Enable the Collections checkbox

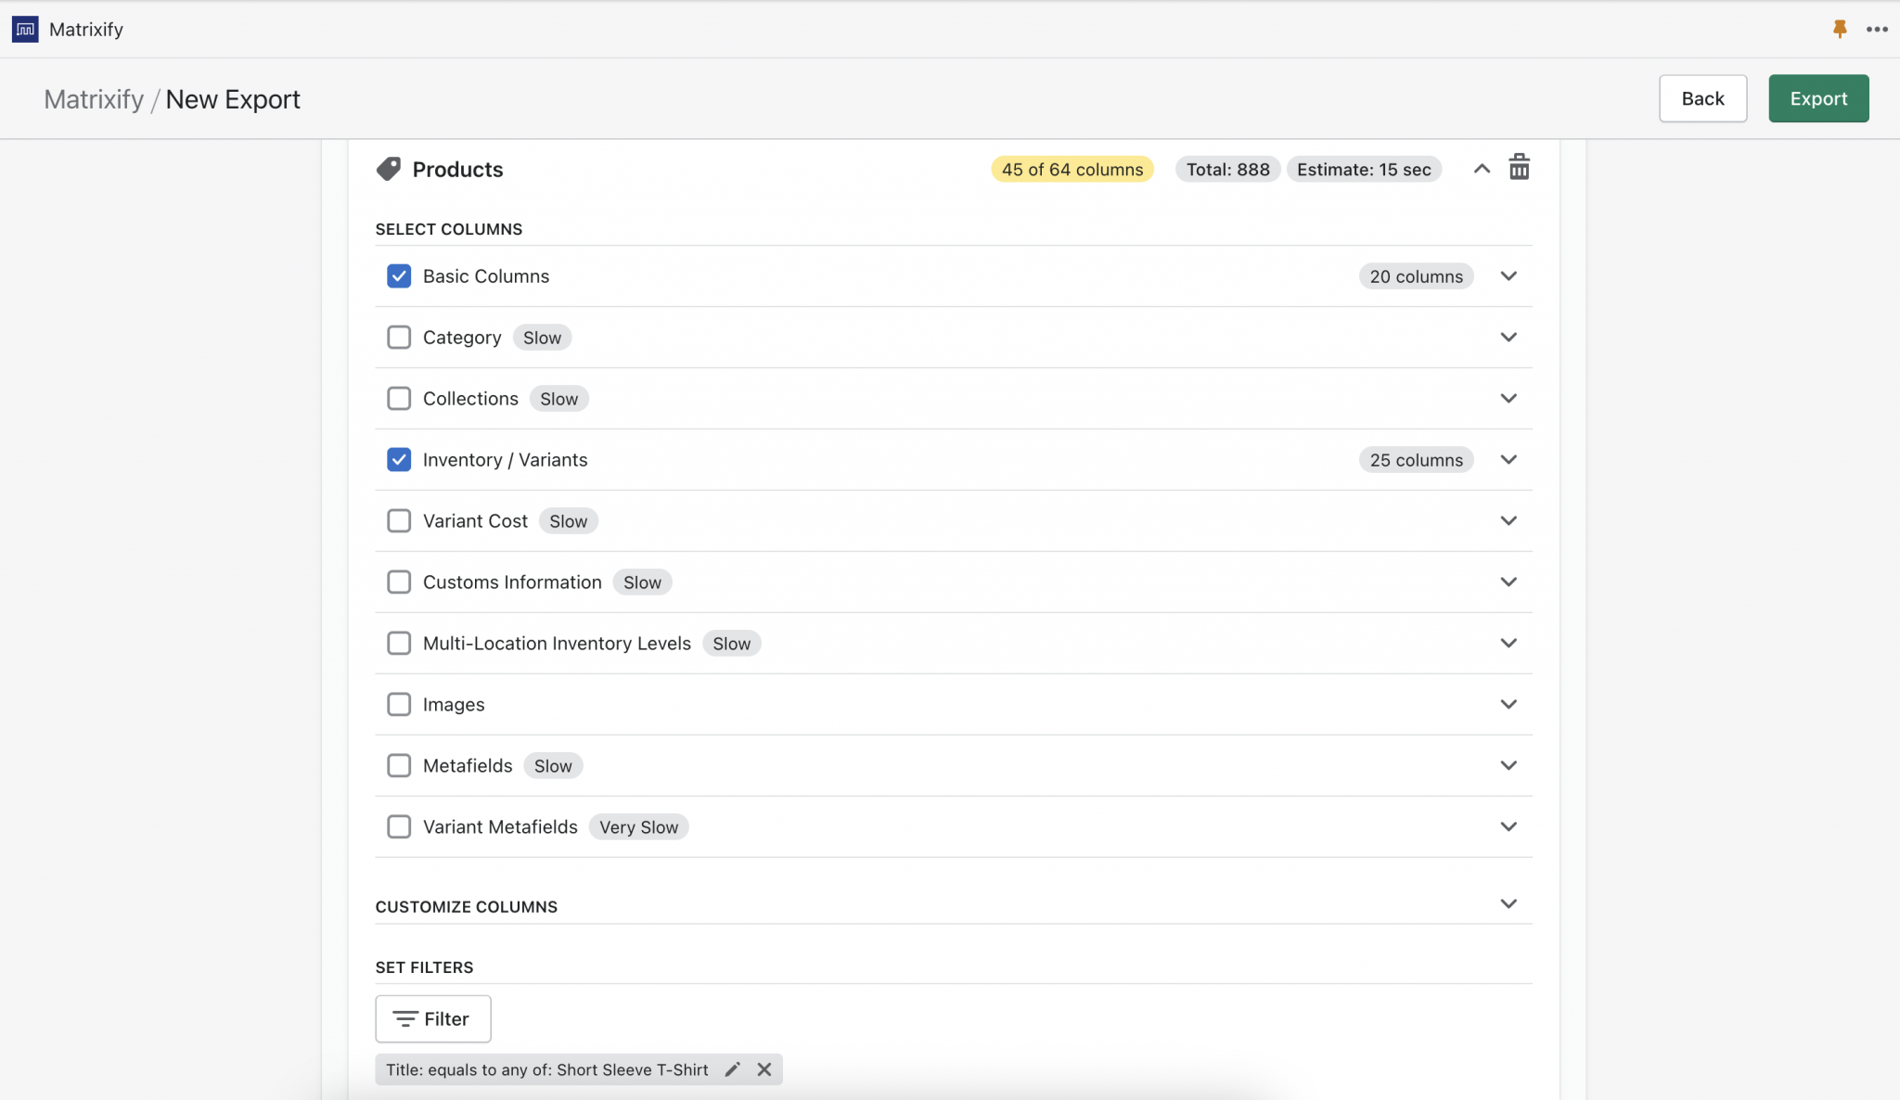pyautogui.click(x=399, y=399)
